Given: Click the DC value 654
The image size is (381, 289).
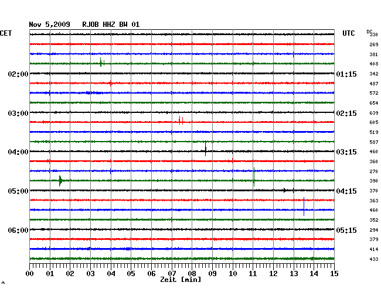Looking at the screenshot, I should pos(374,103).
